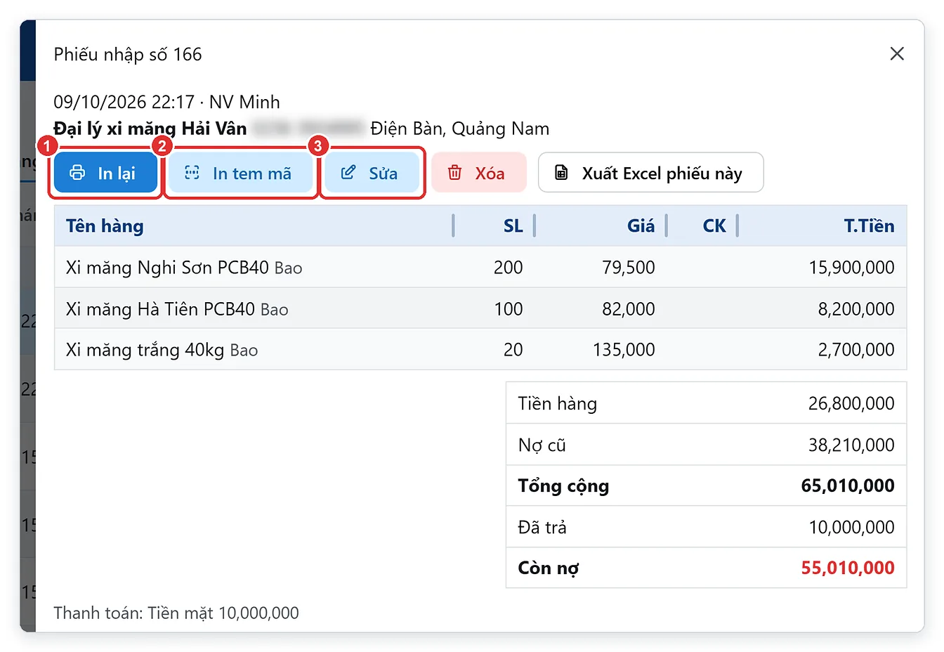The image size is (944, 652).
Task: Close the Phiếu nhập số 166 dialog
Action: pos(897,54)
